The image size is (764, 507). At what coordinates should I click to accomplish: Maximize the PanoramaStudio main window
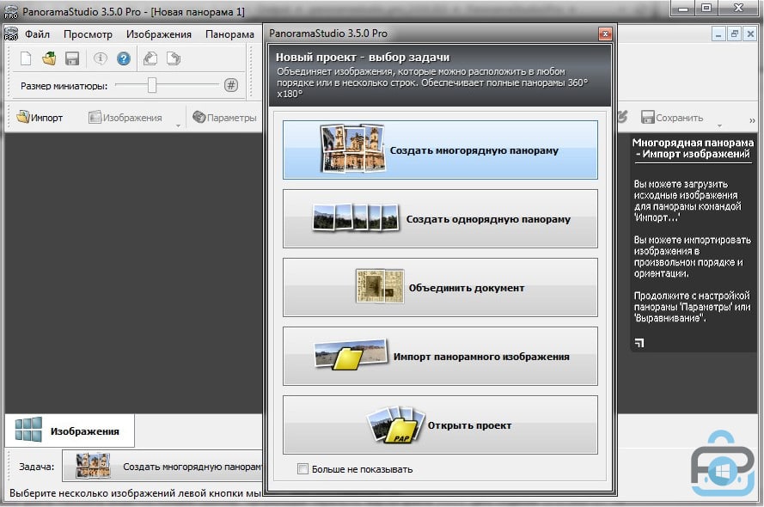(706, 9)
